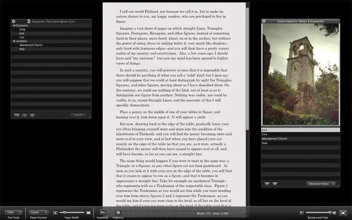Click the wide paper width icon
Image resolution: width=352 pixels, height=220 pixels.
point(88,213)
